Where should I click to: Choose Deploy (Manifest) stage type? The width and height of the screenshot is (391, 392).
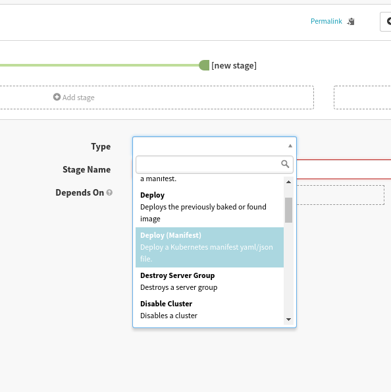209,247
